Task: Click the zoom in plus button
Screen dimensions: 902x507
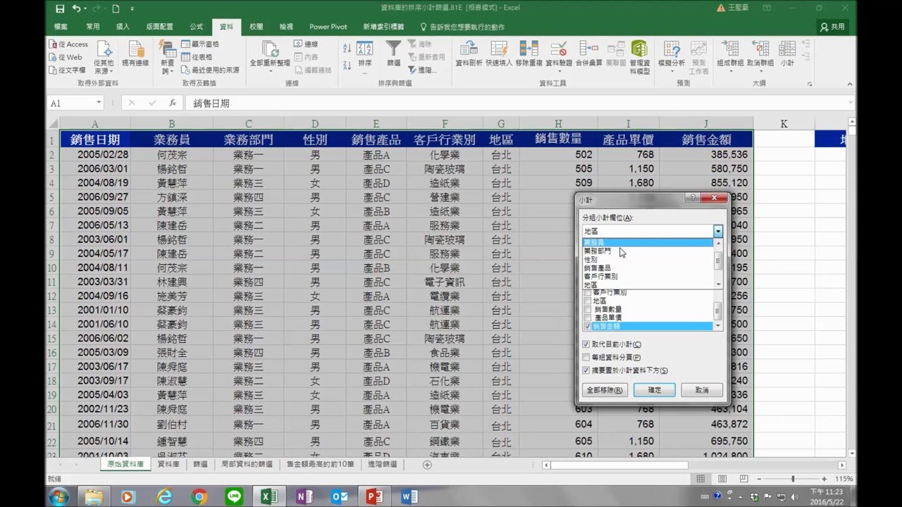Action: point(824,479)
